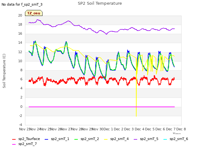This screenshot has height=150, width=200.
Task: Click the 10 y-axis tick label
Action: (x=20, y=61)
